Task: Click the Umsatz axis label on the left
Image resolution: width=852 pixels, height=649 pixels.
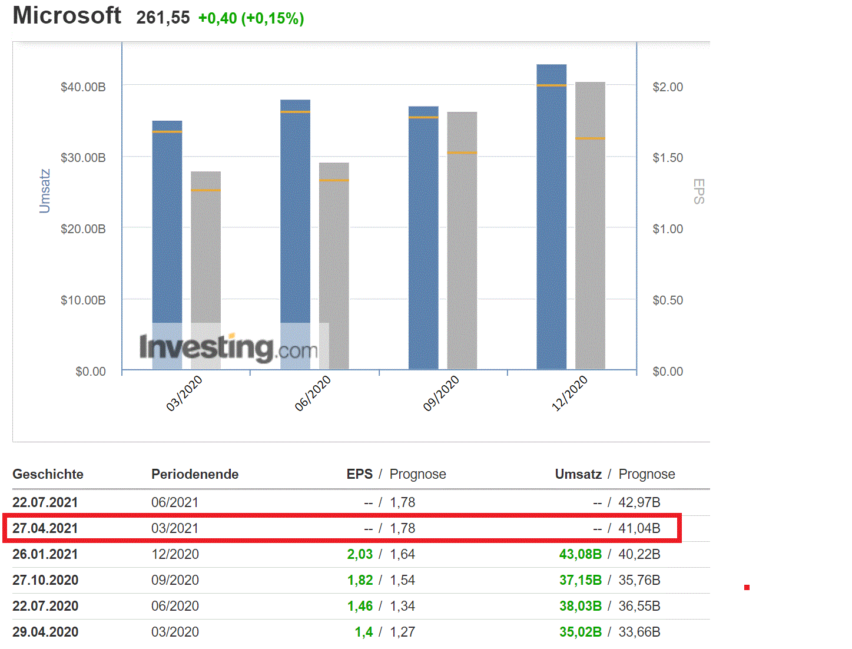Action: pyautogui.click(x=44, y=190)
